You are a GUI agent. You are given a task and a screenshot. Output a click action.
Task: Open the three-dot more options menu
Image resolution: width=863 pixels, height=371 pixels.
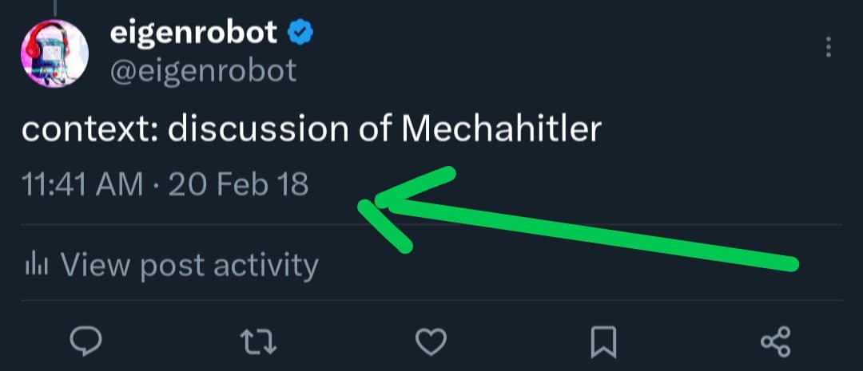point(829,48)
